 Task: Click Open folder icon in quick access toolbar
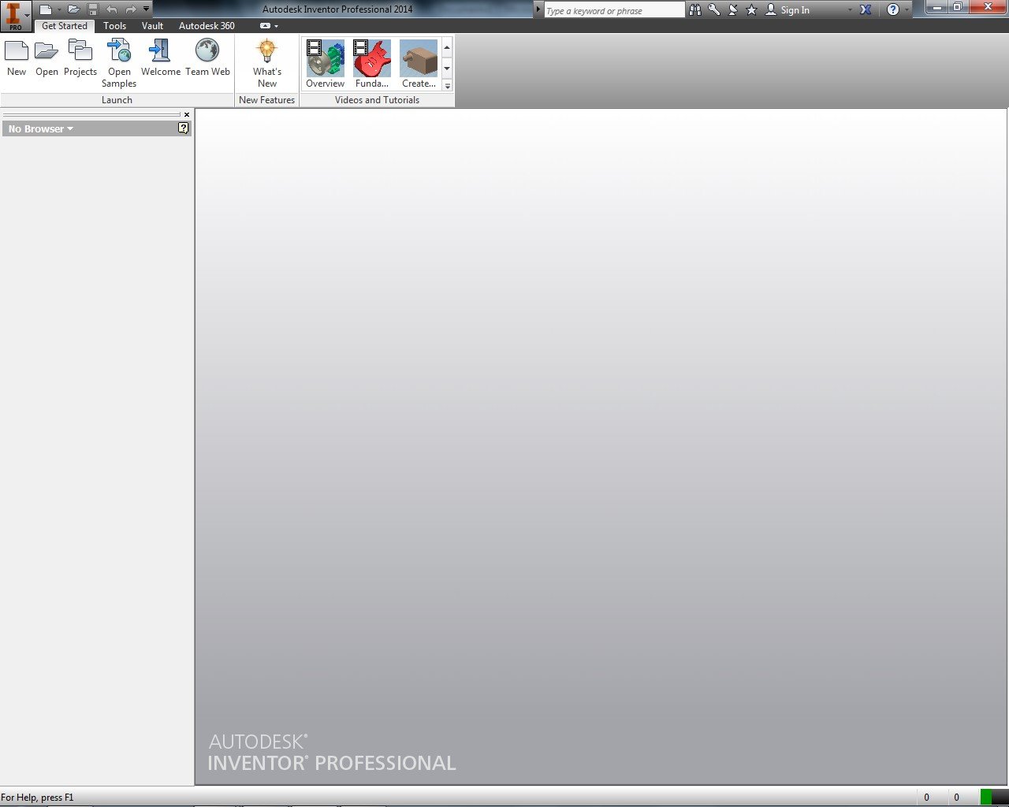73,9
